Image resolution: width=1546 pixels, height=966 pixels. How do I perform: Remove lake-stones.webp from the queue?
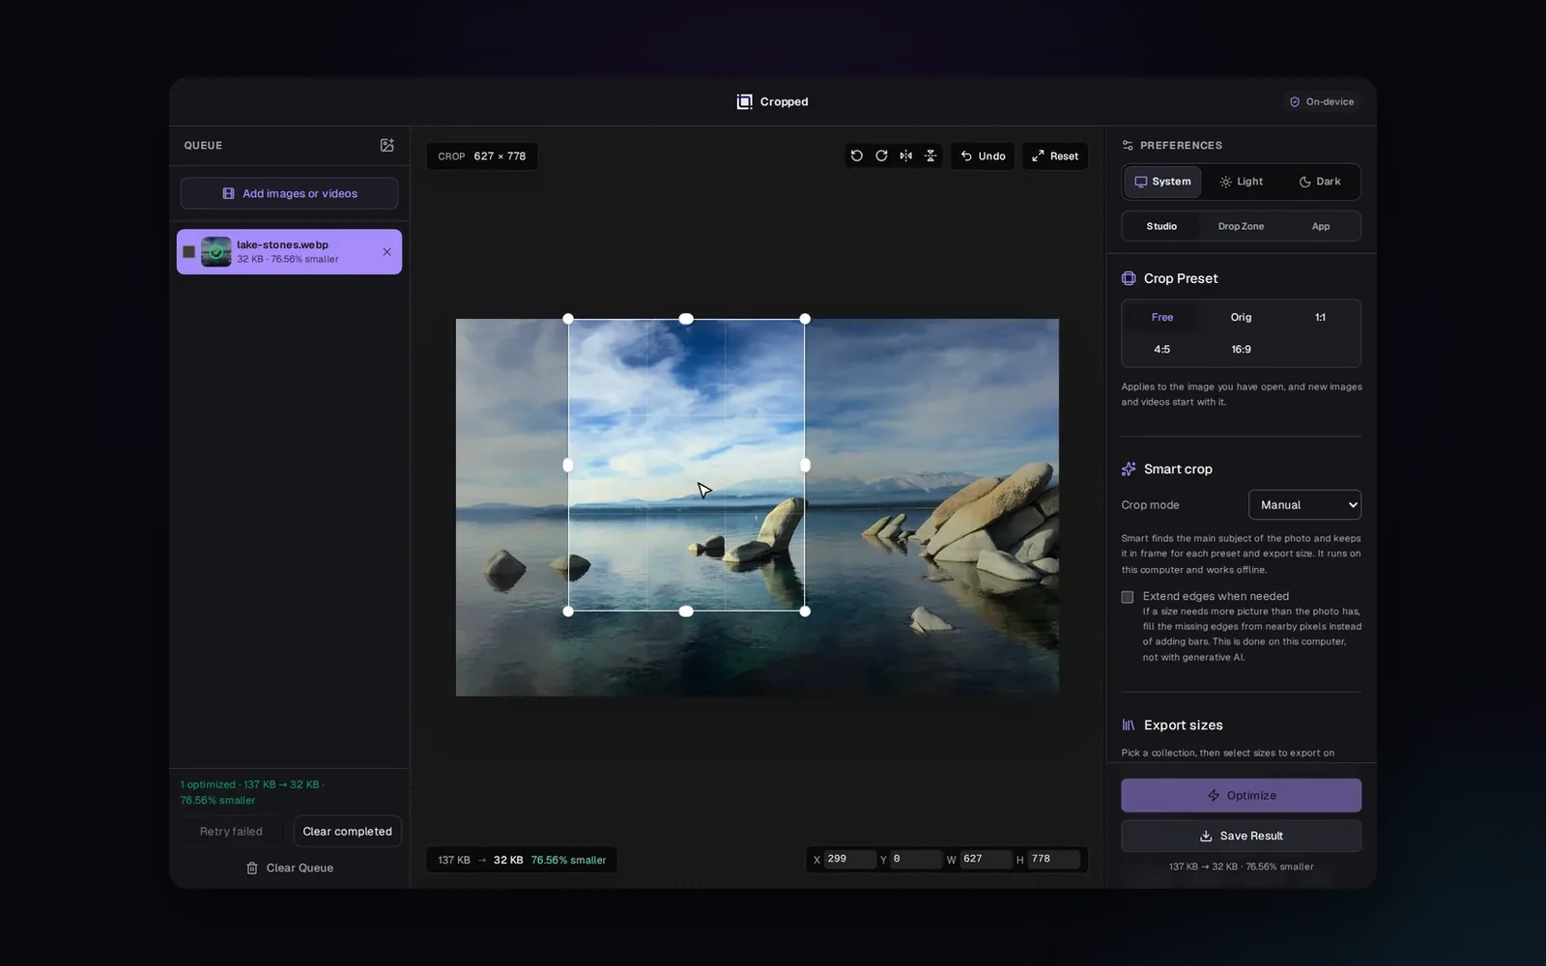pos(386,252)
